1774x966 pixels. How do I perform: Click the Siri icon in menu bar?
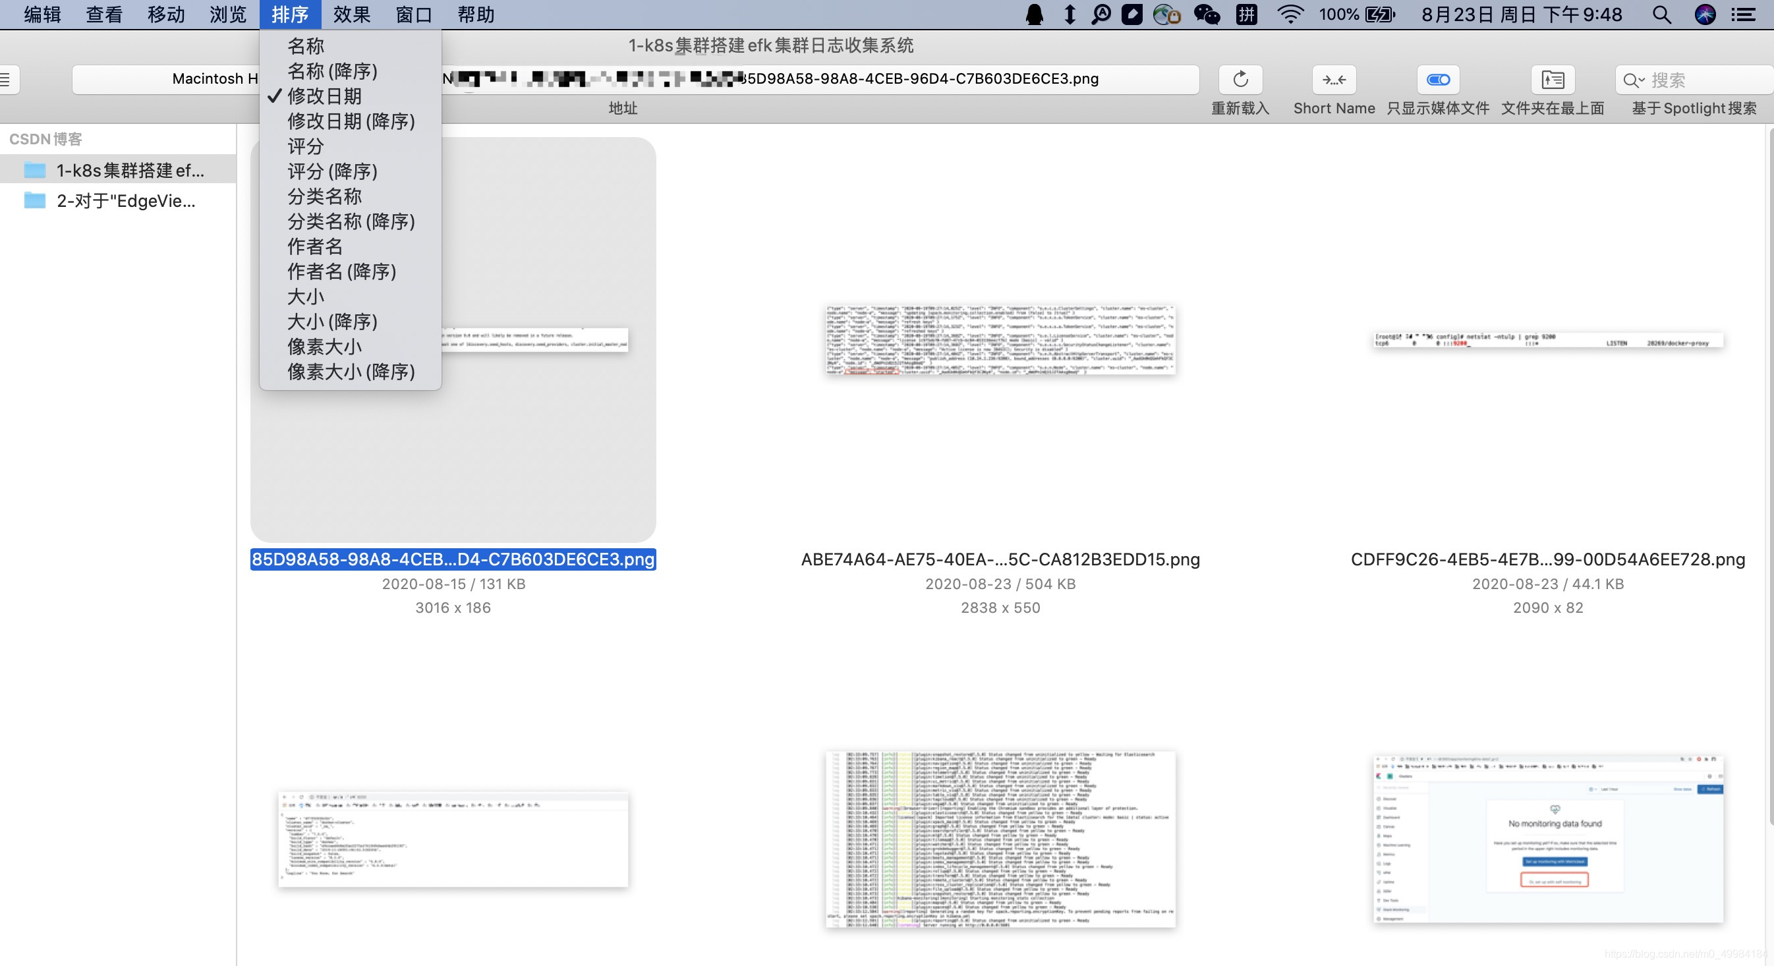click(x=1704, y=14)
